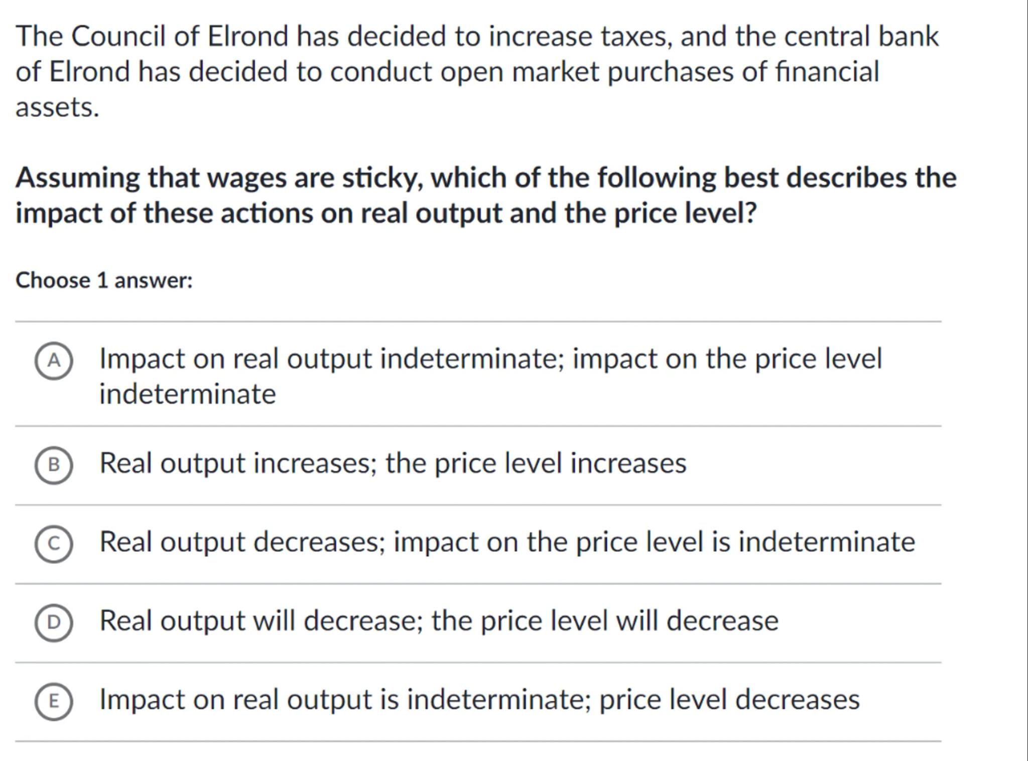Screen dimensions: 1028x761
Task: Click the word 'assets.' ending the first paragraph
Action: [57, 107]
